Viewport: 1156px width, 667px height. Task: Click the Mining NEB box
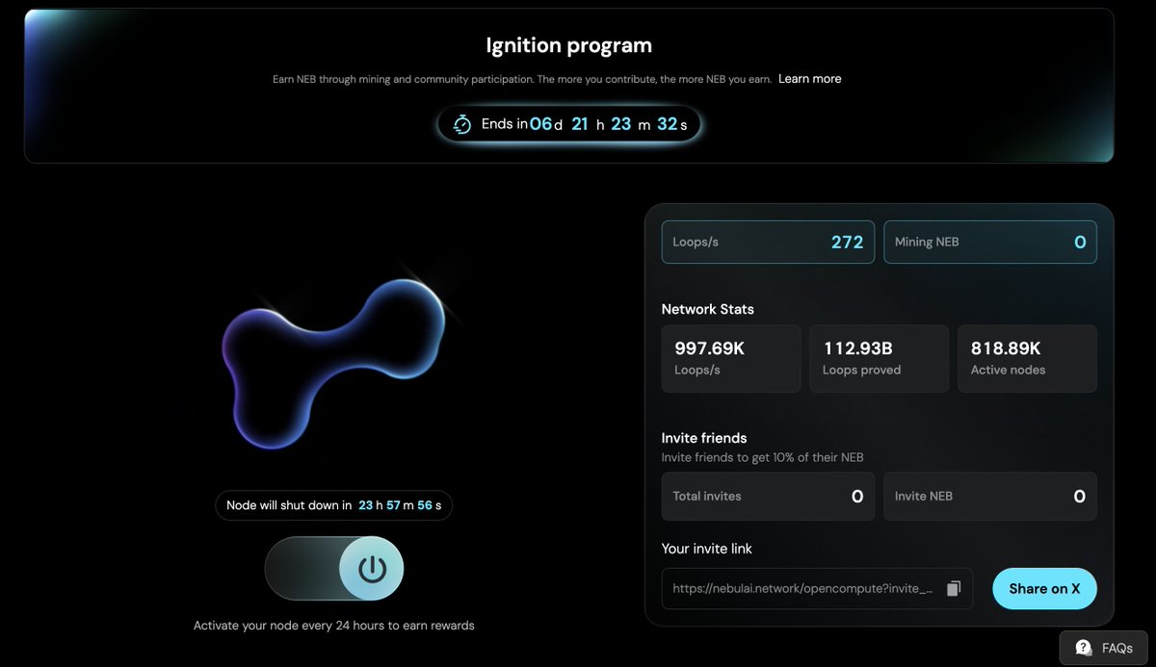tap(990, 243)
